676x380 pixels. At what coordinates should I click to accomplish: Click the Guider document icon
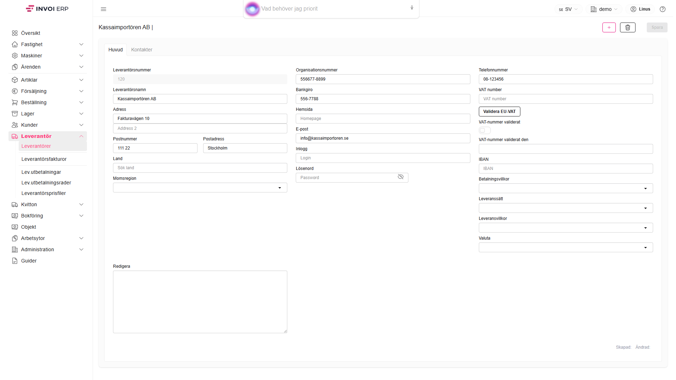[15, 261]
